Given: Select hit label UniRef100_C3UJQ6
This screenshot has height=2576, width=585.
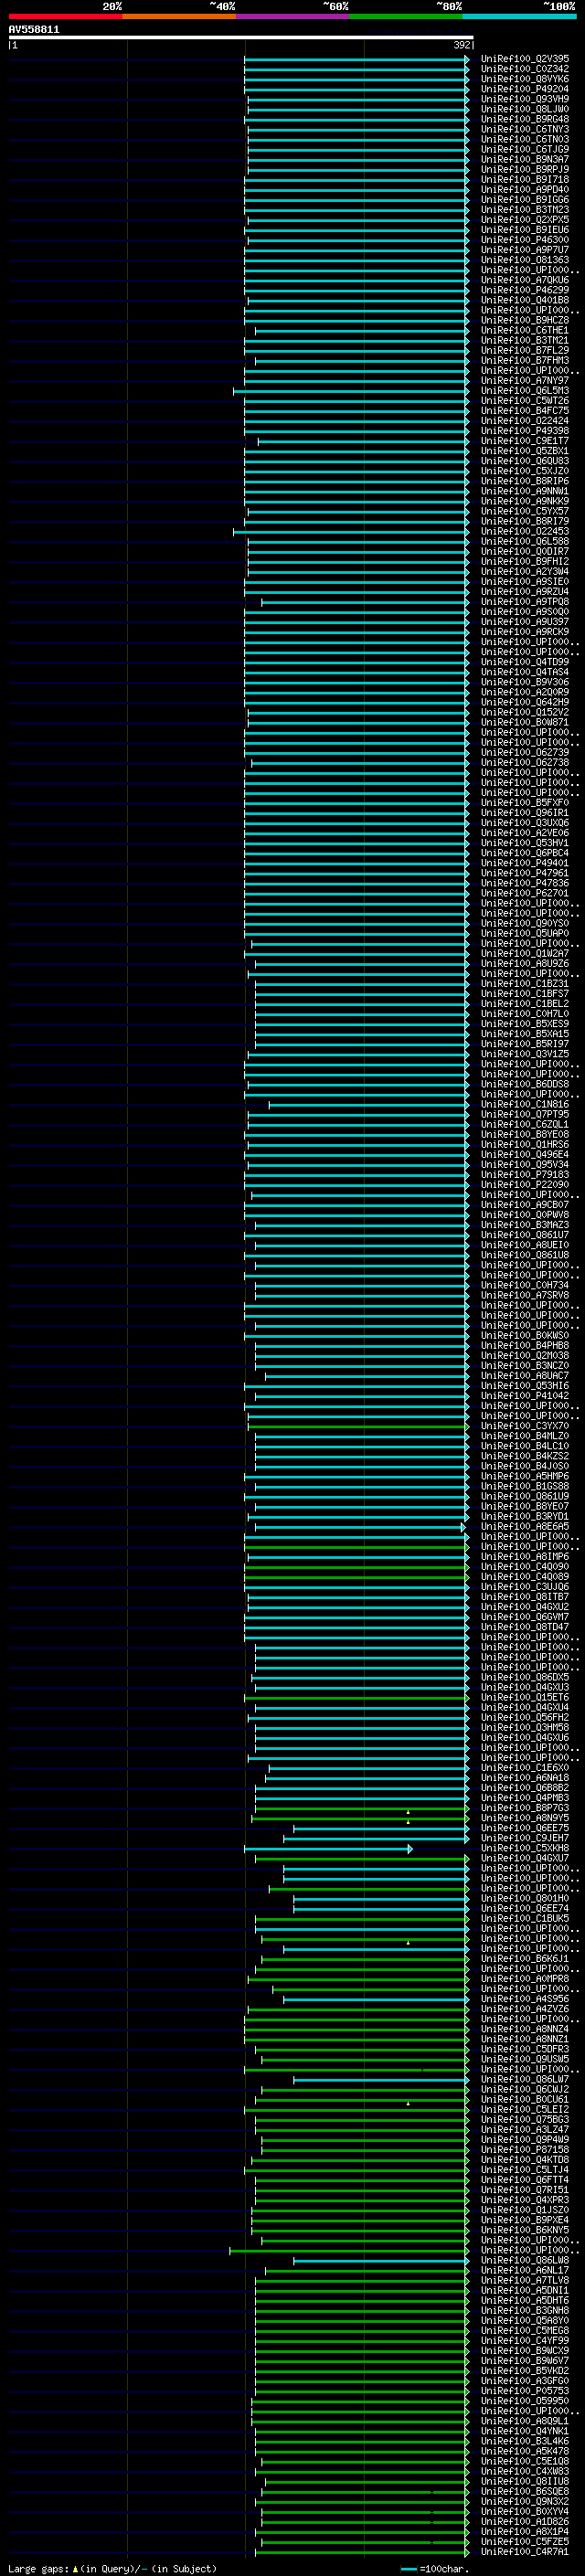Looking at the screenshot, I should [524, 1587].
